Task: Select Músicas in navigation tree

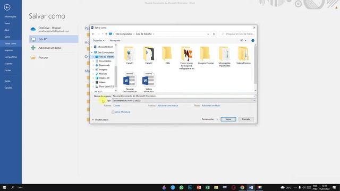Action: pyautogui.click(x=101, y=74)
